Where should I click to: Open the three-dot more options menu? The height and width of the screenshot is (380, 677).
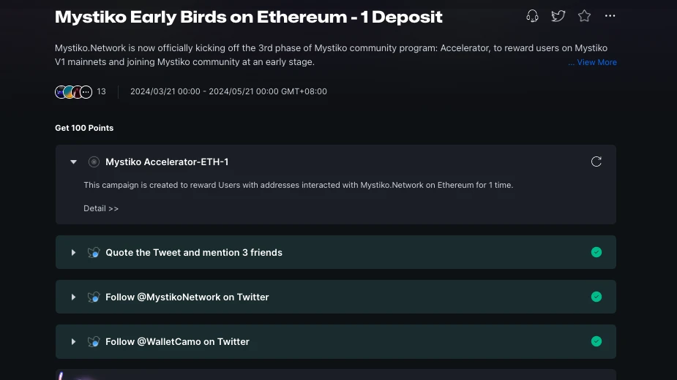point(610,16)
